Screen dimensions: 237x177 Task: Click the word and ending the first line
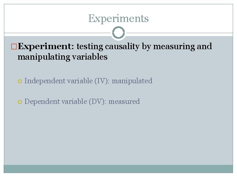pyautogui.click(x=204, y=46)
